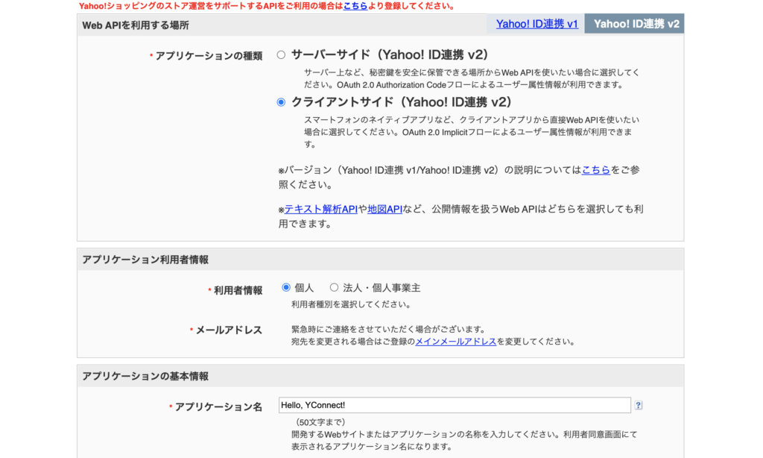Screen dimensions: 763x458
Task: Open テキスト解析API link
Action: pyautogui.click(x=320, y=210)
